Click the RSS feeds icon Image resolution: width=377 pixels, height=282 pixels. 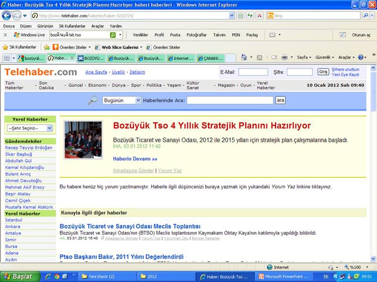coord(259,58)
